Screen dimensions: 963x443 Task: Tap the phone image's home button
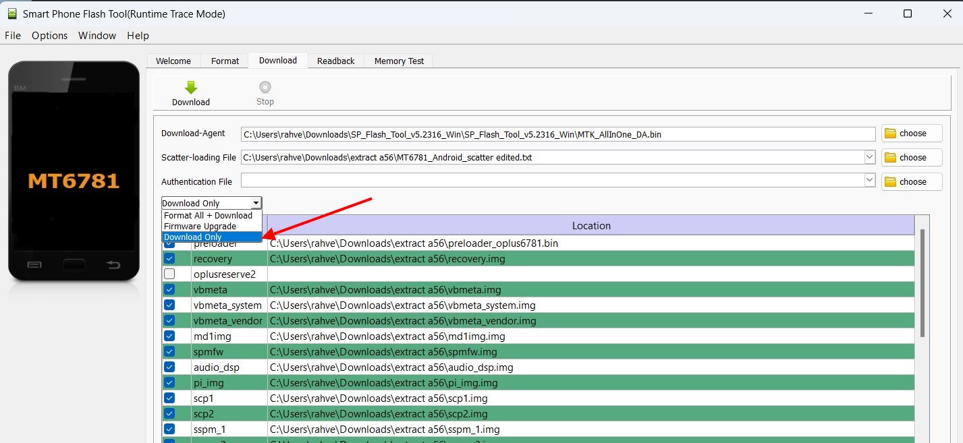point(74,265)
